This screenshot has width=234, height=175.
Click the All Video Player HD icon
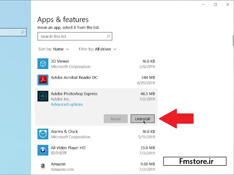(43, 150)
